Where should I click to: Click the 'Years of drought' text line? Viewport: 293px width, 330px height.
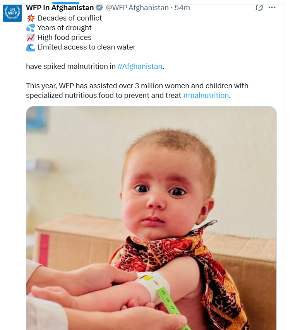pos(64,28)
